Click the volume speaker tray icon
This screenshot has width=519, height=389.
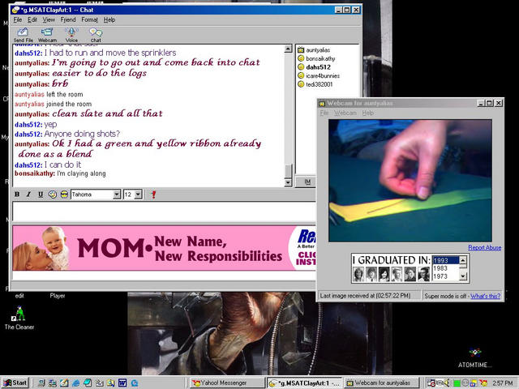tap(447, 383)
